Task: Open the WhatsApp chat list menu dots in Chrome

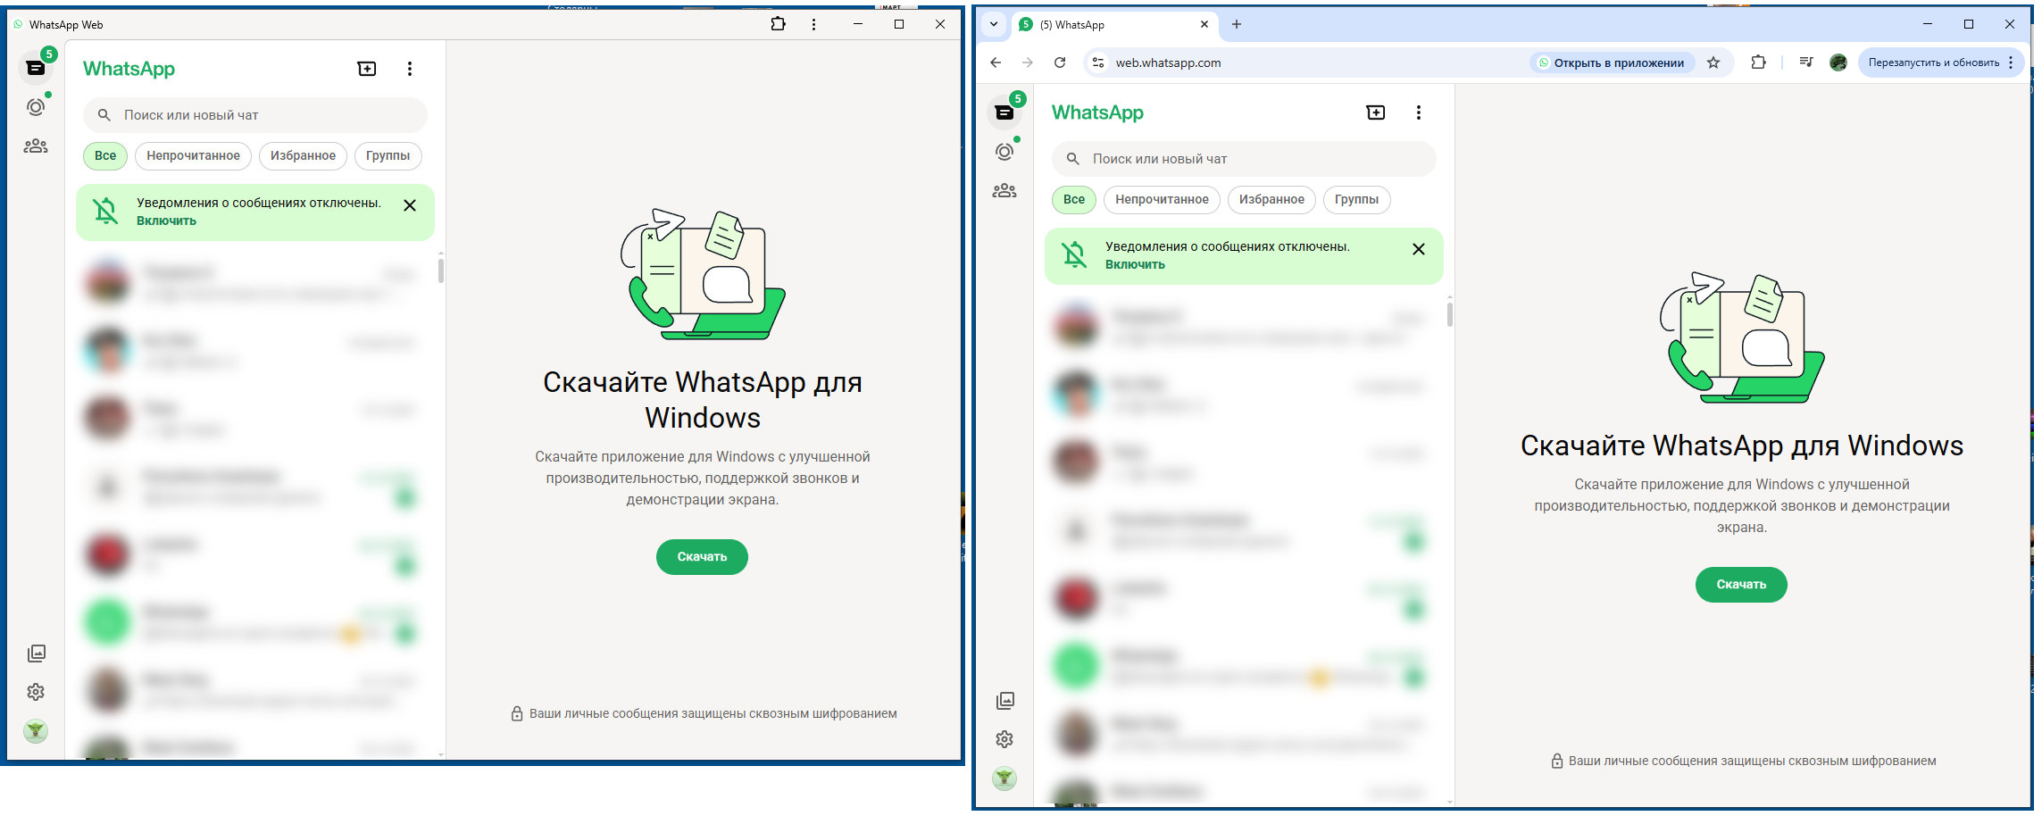Action: (x=1419, y=112)
